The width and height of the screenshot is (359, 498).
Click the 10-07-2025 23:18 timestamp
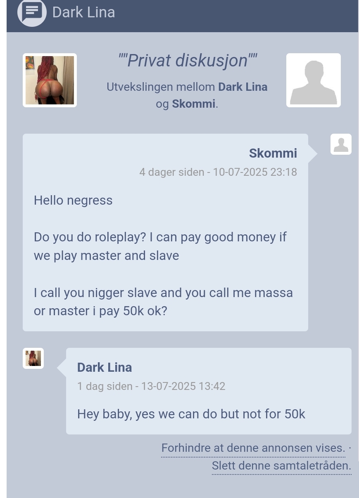[255, 172]
